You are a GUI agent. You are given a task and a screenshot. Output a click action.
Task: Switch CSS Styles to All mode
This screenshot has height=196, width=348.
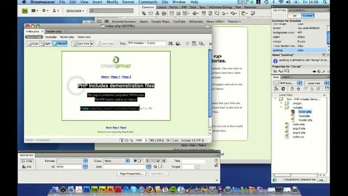pyautogui.click(x=295, y=16)
